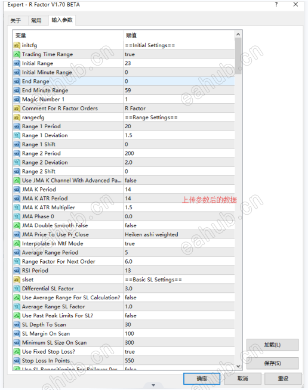
Task: Select the 'JMA Phase 0' row label
Action: click(x=38, y=216)
